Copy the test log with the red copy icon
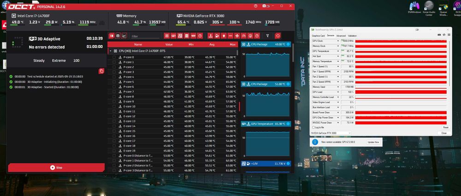This screenshot has width=461, height=196. pos(101,71)
